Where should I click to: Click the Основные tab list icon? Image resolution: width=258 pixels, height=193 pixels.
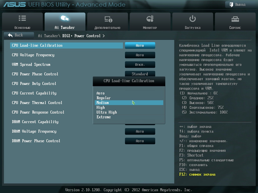22,18
